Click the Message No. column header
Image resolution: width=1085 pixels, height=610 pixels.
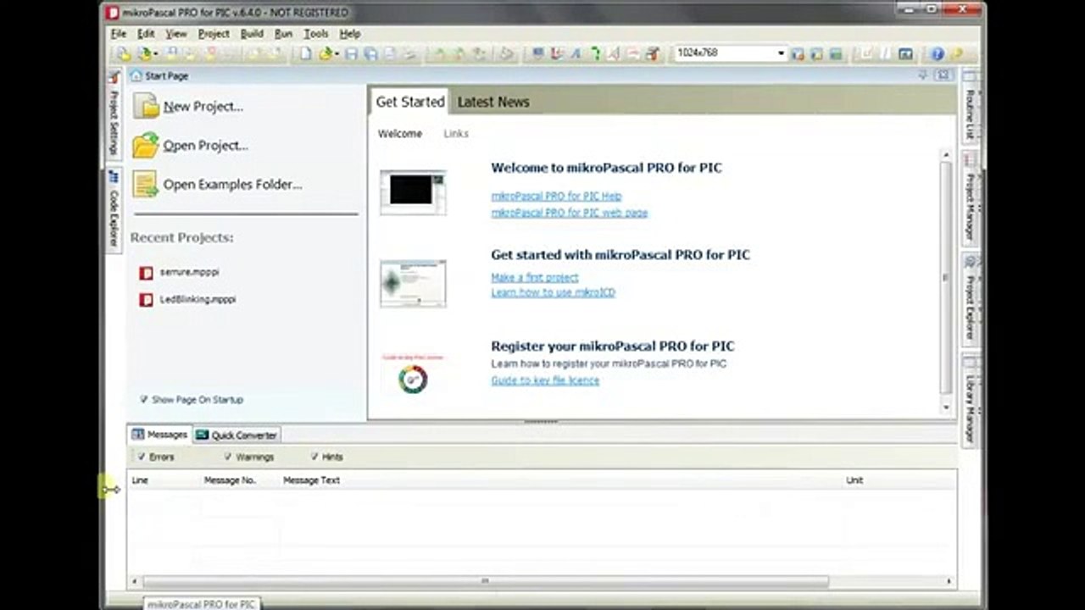coord(230,480)
